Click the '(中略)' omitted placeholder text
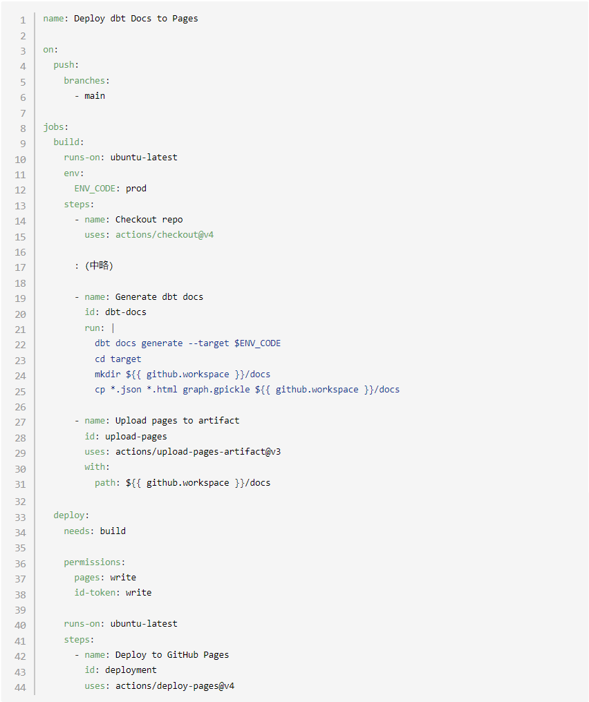Viewport: 589px width, 702px height. tap(99, 266)
